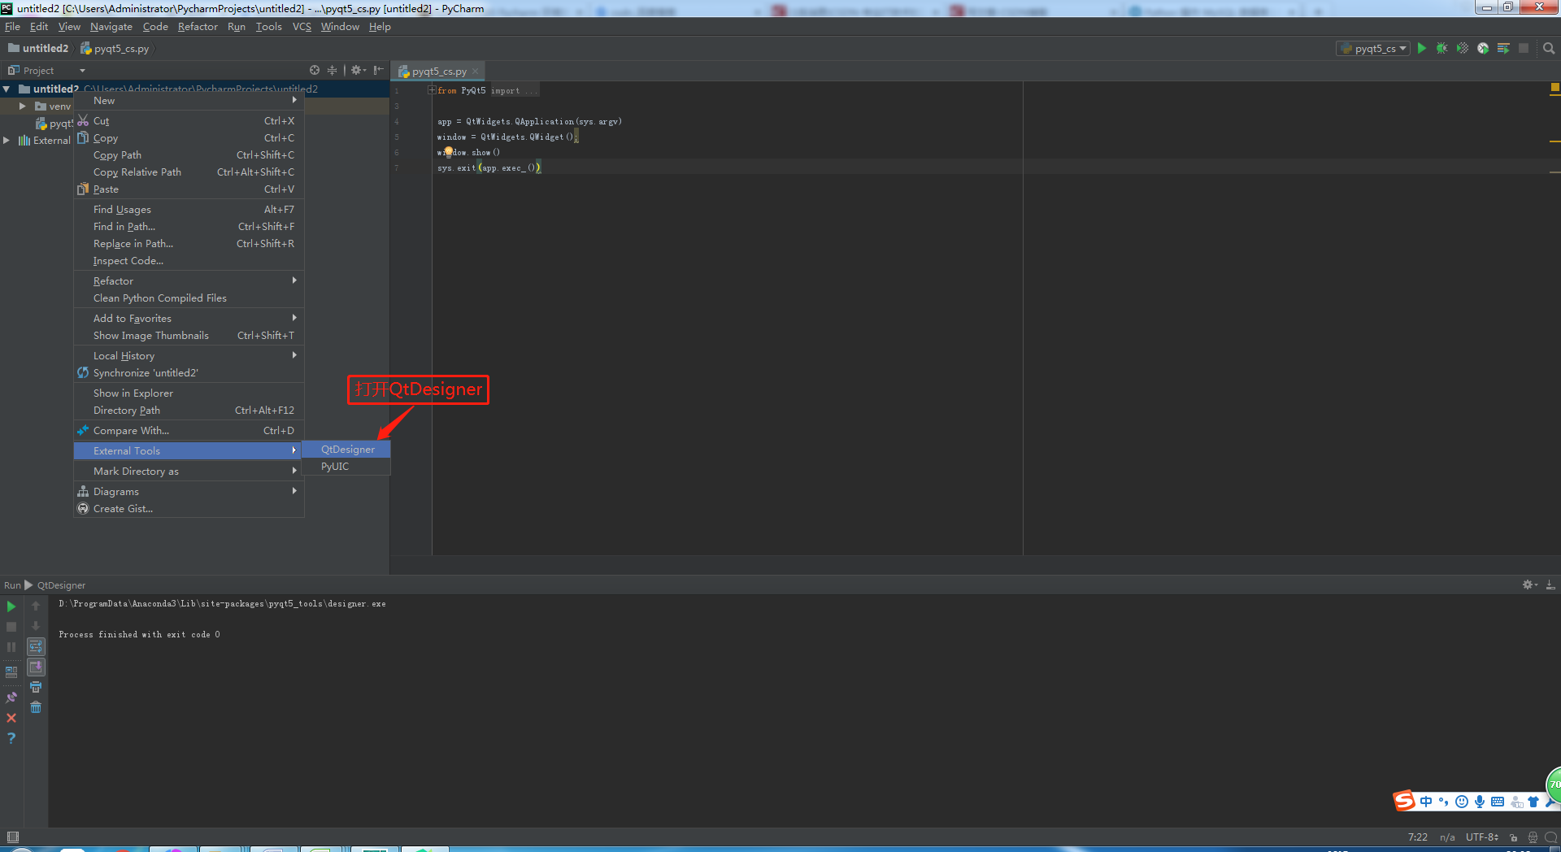Choose Copy Path from context menu
Screen dimensions: 1561x852
(x=189, y=155)
